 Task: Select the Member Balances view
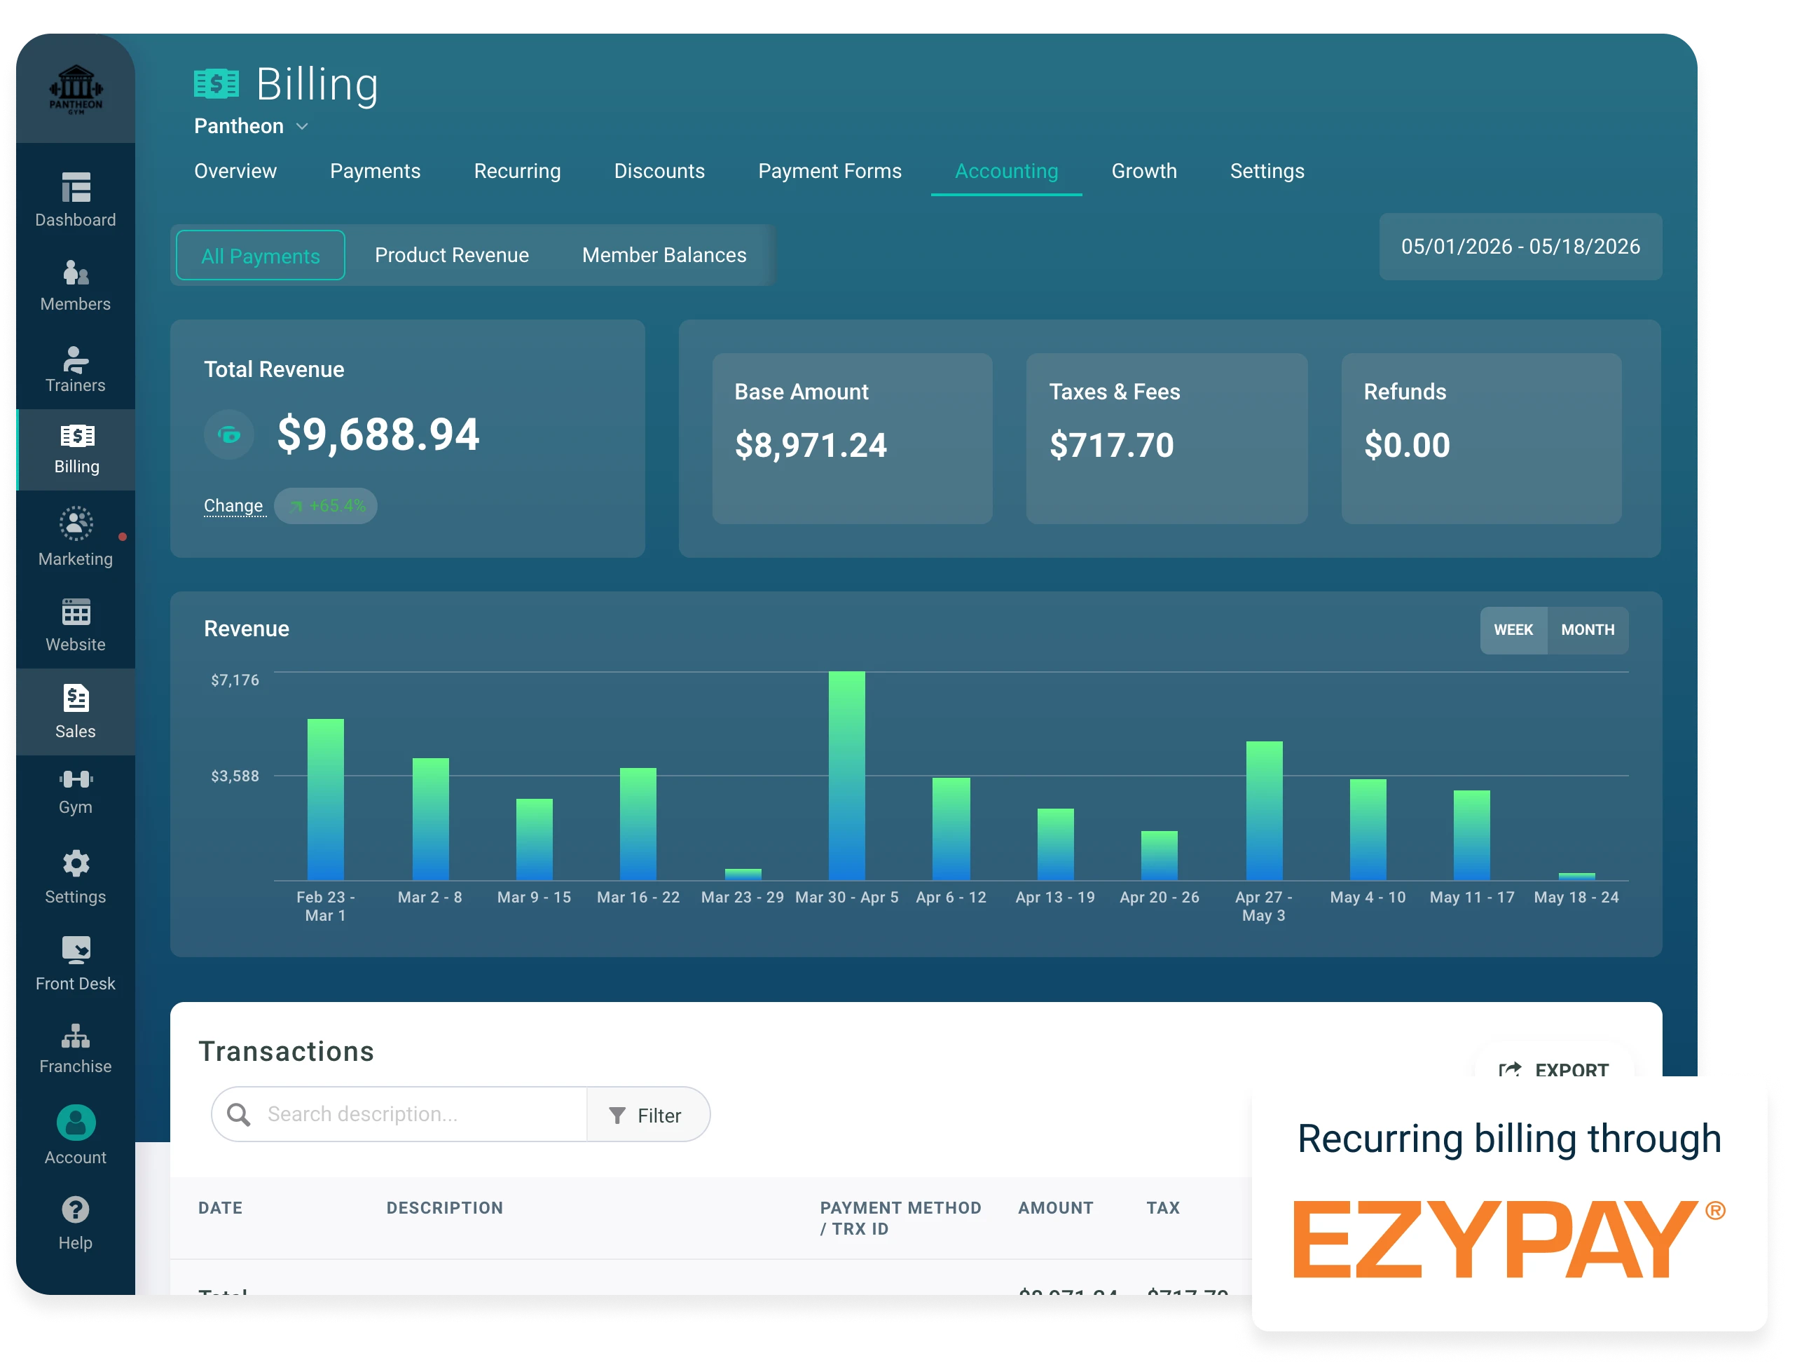[665, 255]
